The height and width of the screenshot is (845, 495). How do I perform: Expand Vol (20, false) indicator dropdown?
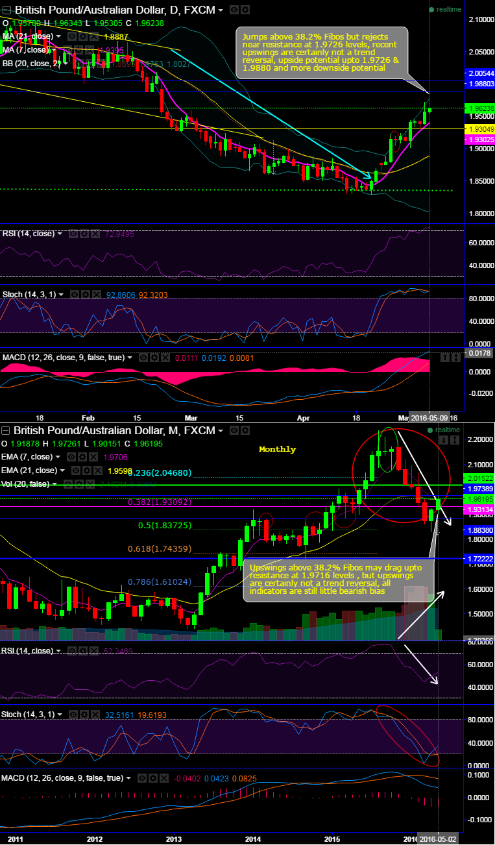pyautogui.click(x=54, y=484)
